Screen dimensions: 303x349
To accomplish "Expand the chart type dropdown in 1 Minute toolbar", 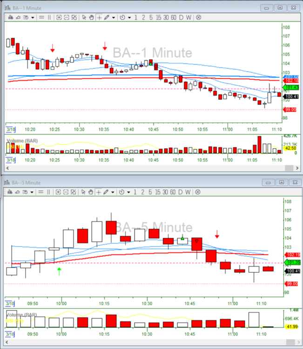I will pos(32,17).
